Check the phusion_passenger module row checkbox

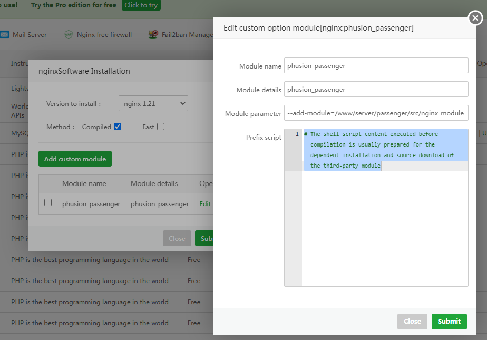point(48,202)
